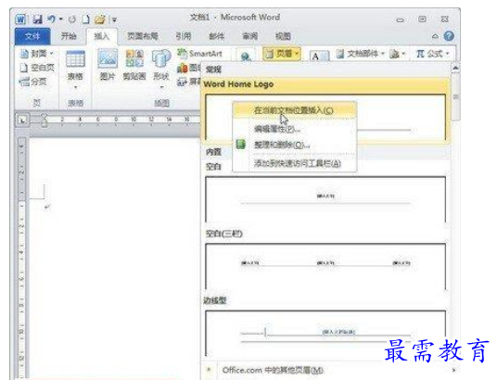
Task: Select 编辑属性(P)... menu item
Action: (x=295, y=129)
